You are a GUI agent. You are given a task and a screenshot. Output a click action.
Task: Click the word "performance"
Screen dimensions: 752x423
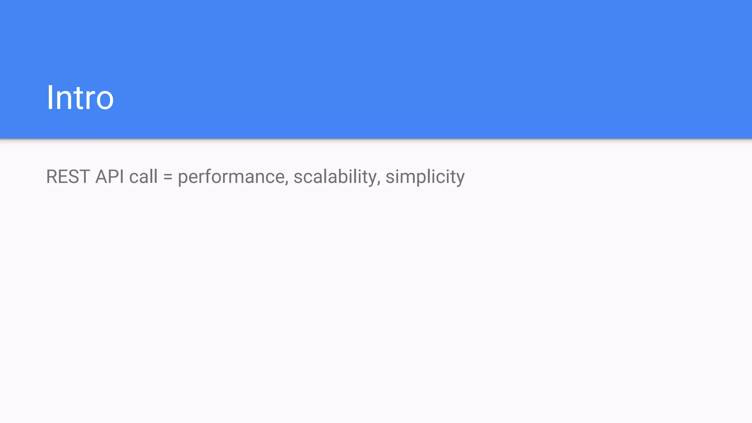tap(231, 178)
